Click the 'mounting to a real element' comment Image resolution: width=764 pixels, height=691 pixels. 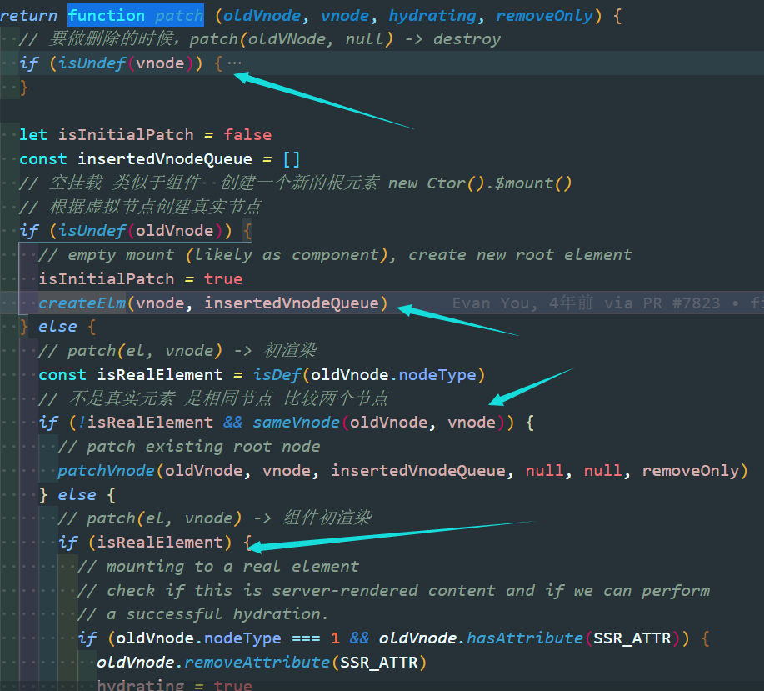pos(218,567)
